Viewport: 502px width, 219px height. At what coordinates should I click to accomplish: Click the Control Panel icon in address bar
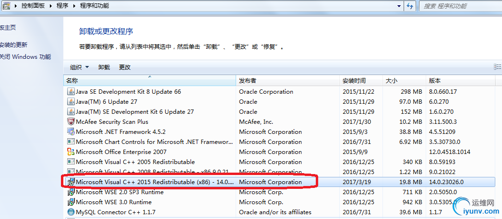(6, 6)
